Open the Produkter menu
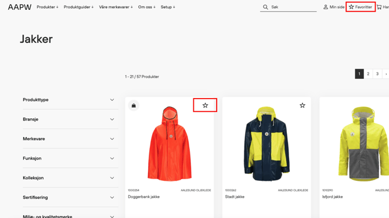The width and height of the screenshot is (389, 218). pyautogui.click(x=48, y=7)
